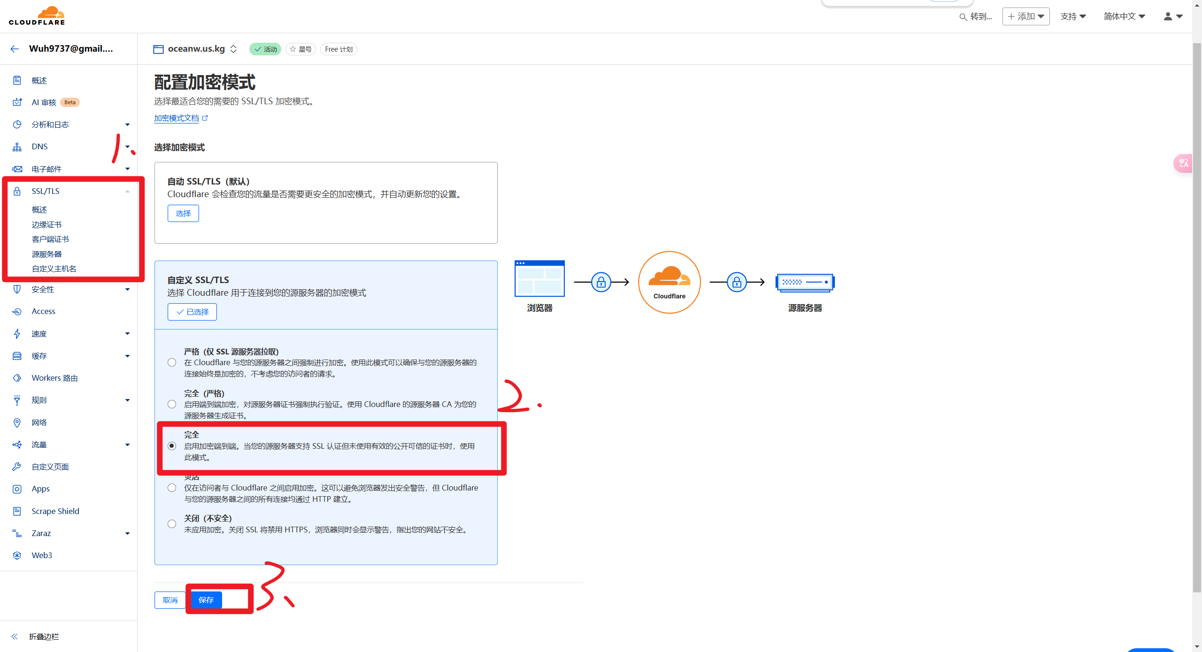
Task: Open the 加密模式文档 link
Action: click(x=177, y=118)
